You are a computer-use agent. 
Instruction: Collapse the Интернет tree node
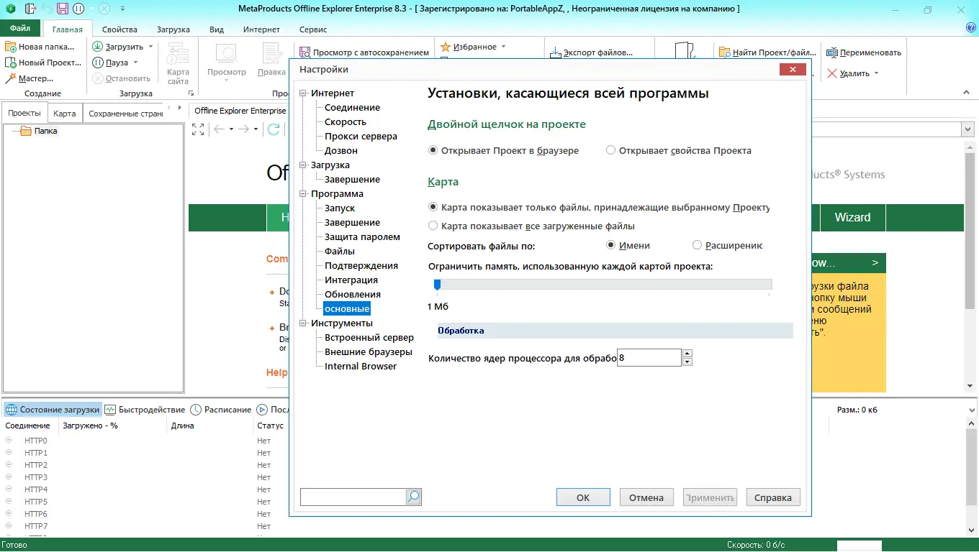[x=304, y=93]
